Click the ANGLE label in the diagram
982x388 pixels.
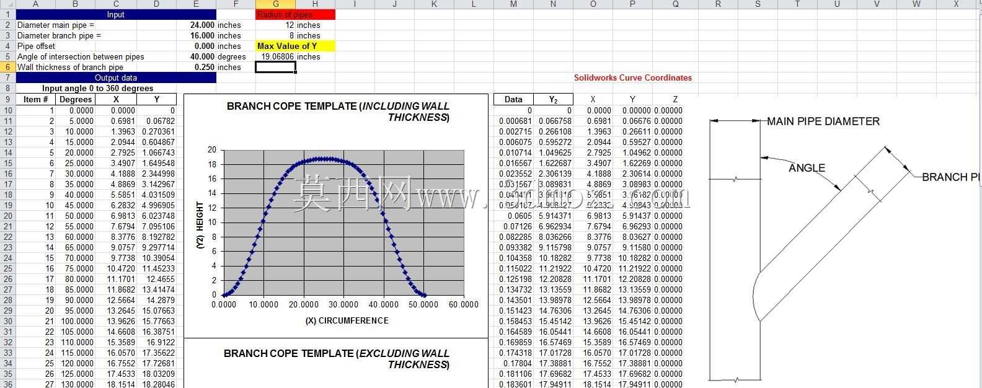(807, 168)
